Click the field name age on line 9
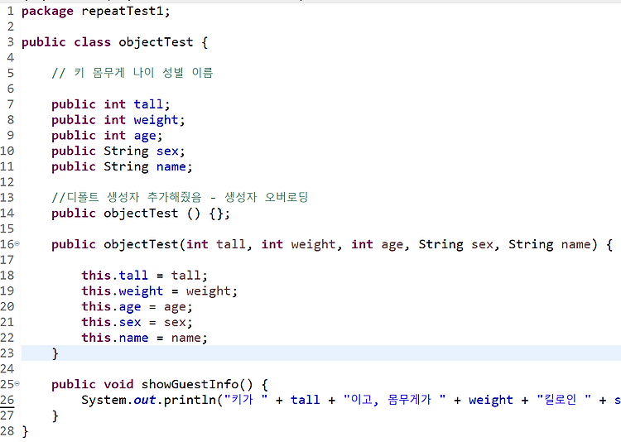Screen dimensions: 621x442 point(145,136)
